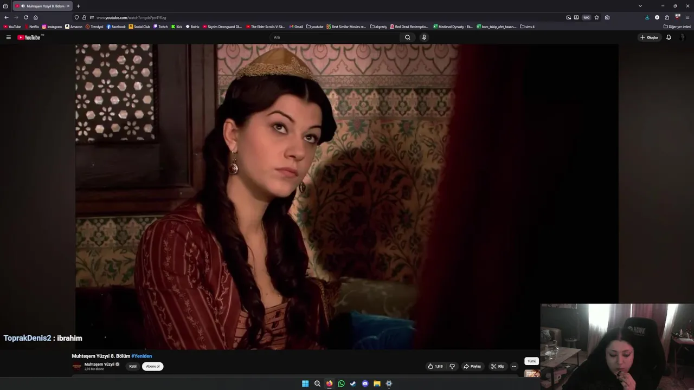Click Abone ol subscribe button
694x390 pixels.
tap(152, 366)
